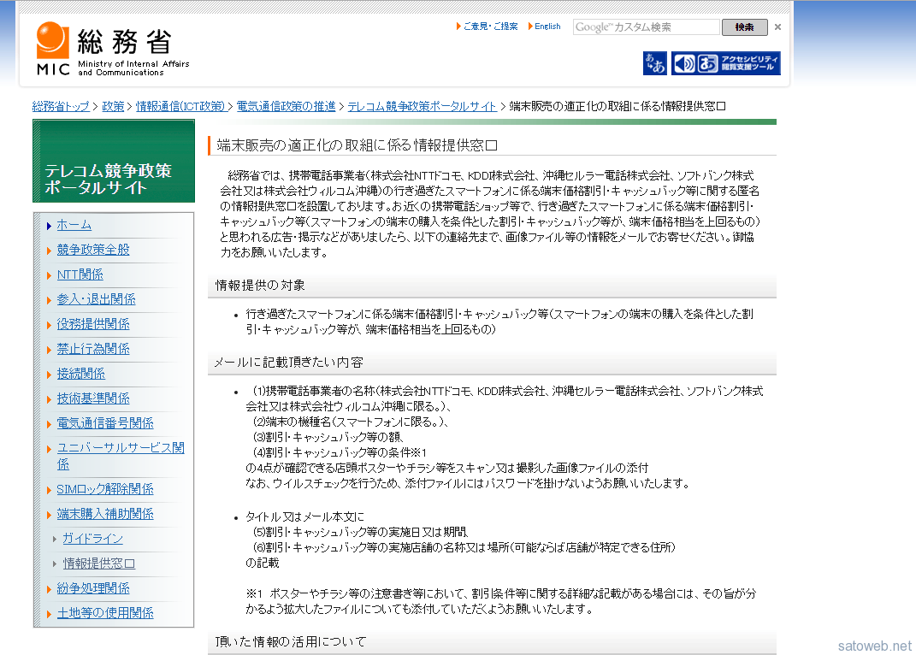Open 土地等の使用関係 in the sidebar

coord(105,613)
